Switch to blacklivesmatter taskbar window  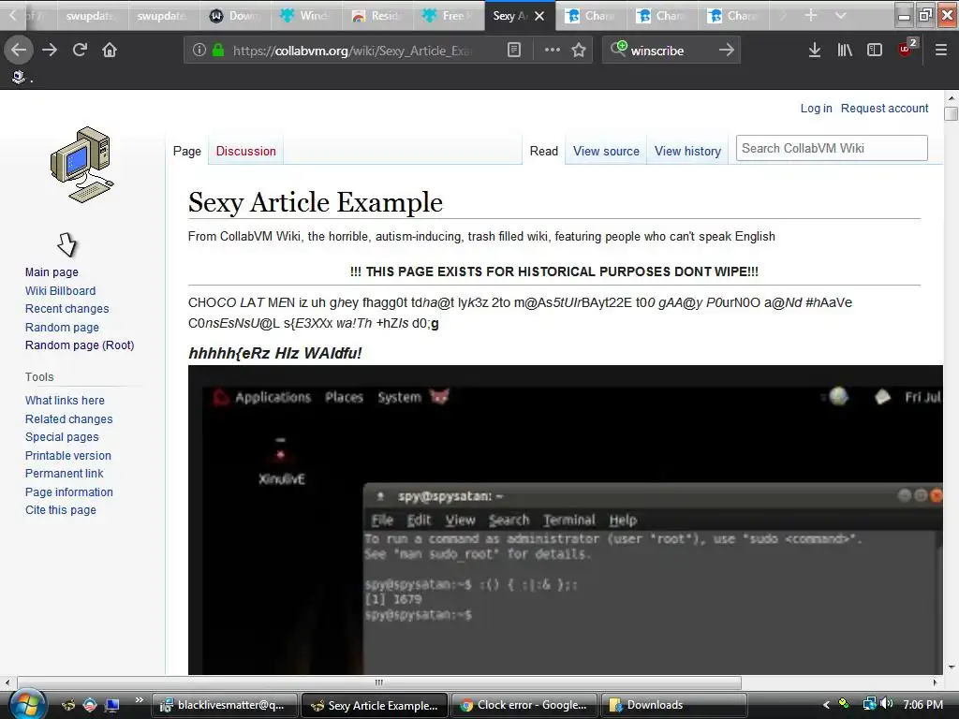click(x=225, y=705)
